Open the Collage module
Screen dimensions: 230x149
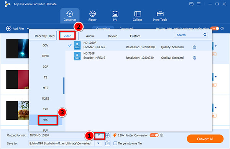point(138,16)
